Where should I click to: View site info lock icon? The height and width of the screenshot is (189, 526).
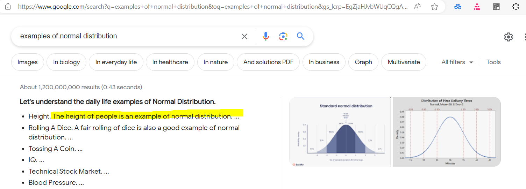pos(8,7)
